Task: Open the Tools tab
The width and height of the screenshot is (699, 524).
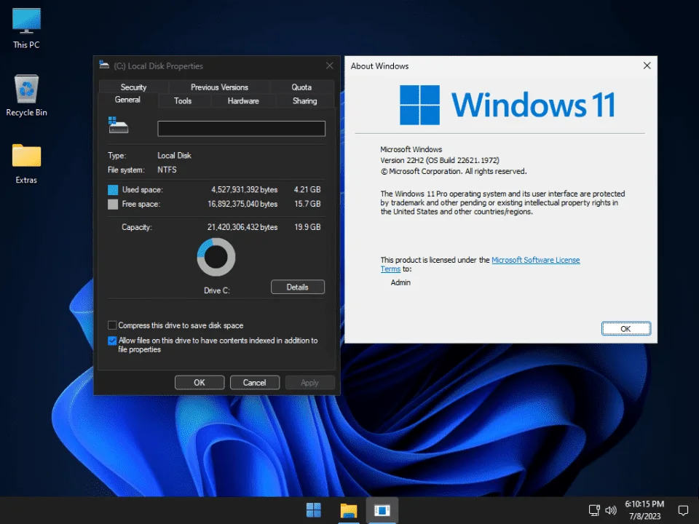Action: [x=183, y=100]
